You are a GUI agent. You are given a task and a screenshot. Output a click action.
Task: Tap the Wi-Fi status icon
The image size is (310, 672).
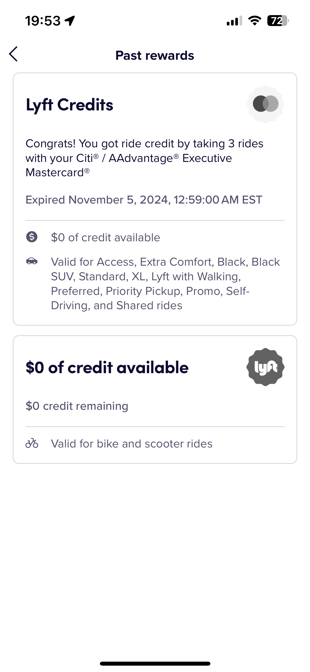coord(254,20)
